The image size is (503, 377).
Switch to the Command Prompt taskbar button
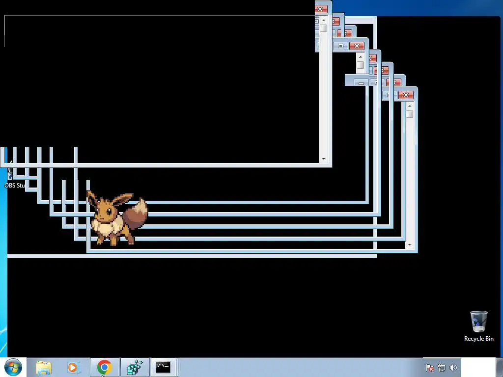click(163, 367)
